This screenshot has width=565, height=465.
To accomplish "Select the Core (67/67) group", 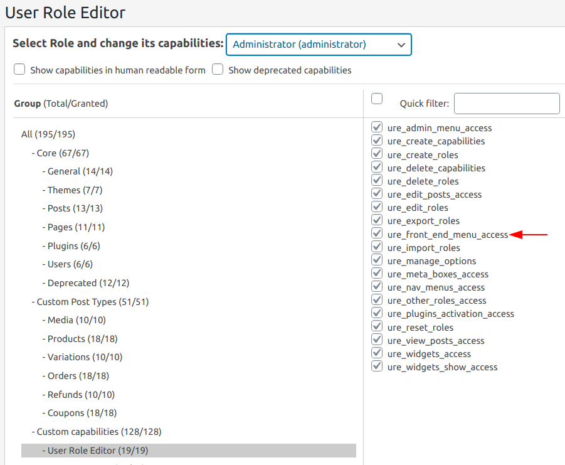I will pyautogui.click(x=61, y=153).
